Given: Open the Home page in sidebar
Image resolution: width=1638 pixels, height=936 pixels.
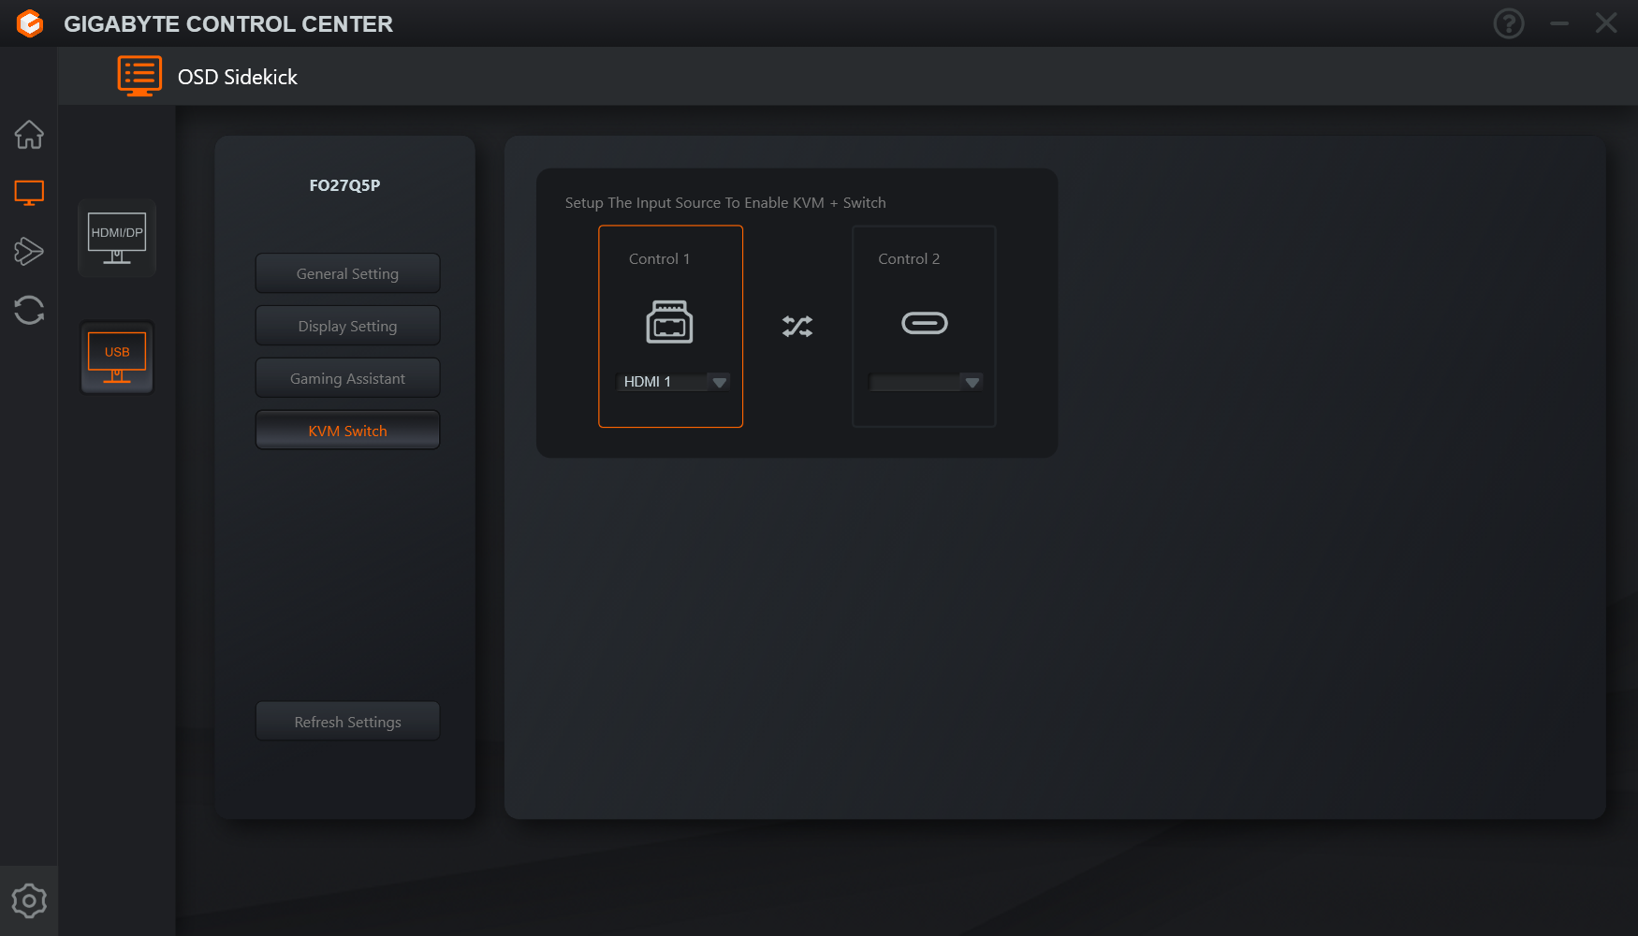Looking at the screenshot, I should 29,135.
